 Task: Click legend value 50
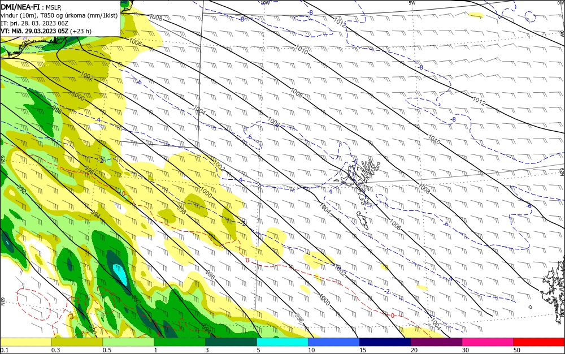coord(517,350)
